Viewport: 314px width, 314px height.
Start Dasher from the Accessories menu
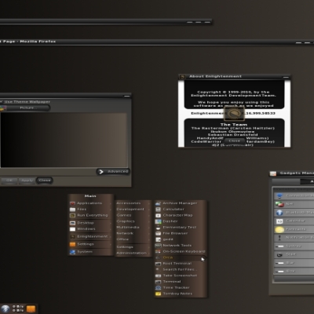(181, 221)
